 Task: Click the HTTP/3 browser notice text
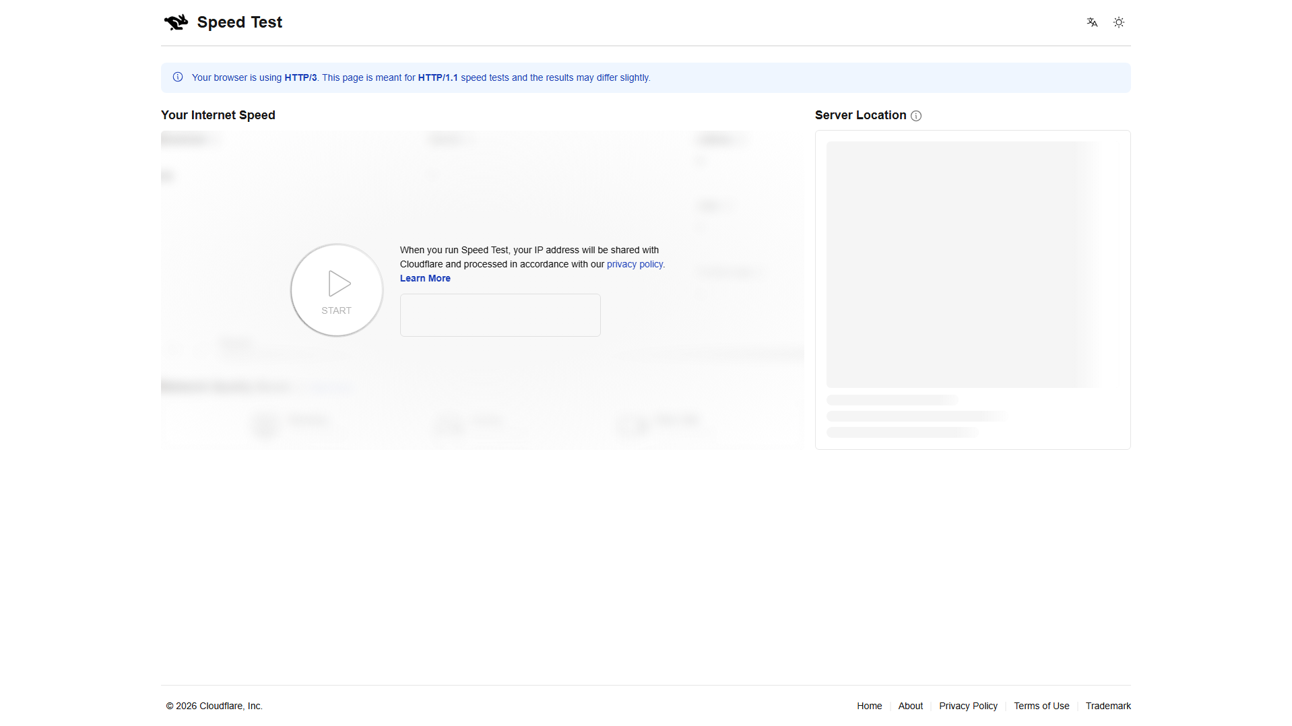click(421, 77)
